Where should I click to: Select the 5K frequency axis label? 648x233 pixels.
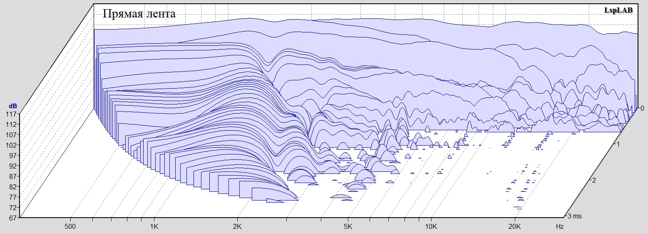pos(348,227)
